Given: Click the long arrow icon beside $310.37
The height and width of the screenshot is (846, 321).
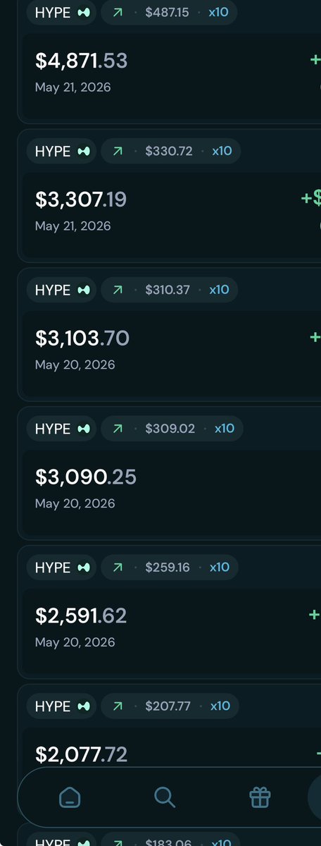Looking at the screenshot, I should [118, 290].
